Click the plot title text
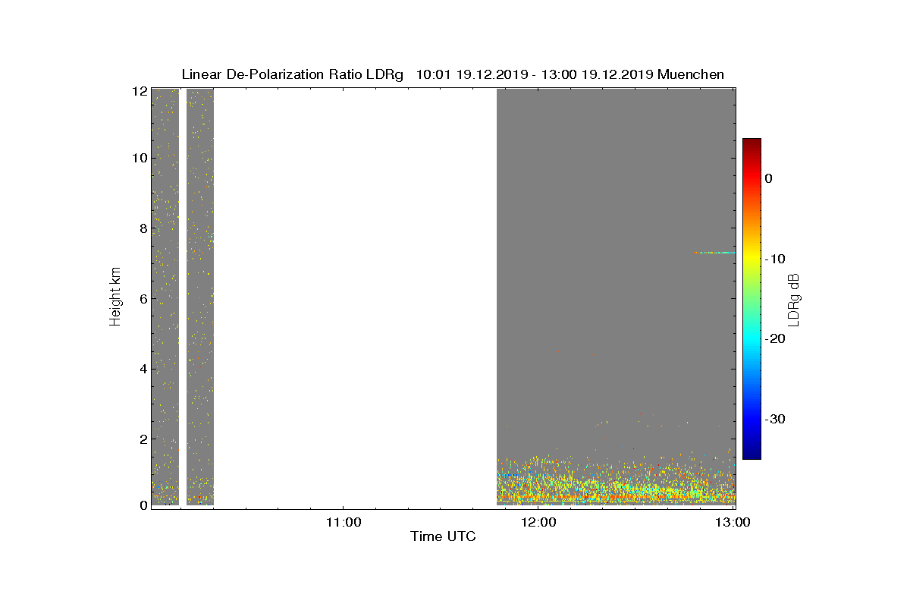The image size is (910, 607). click(x=453, y=74)
